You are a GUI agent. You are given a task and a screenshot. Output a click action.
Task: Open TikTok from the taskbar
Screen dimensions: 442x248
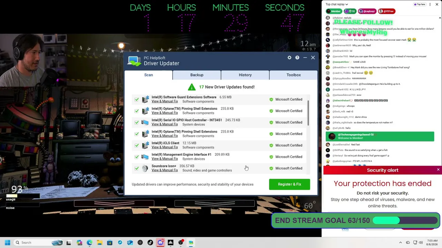click(150, 242)
